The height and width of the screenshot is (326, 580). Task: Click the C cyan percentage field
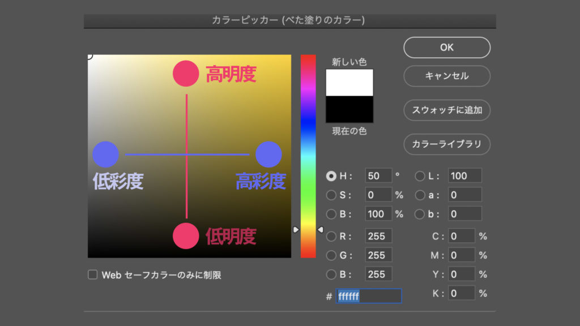coord(461,236)
